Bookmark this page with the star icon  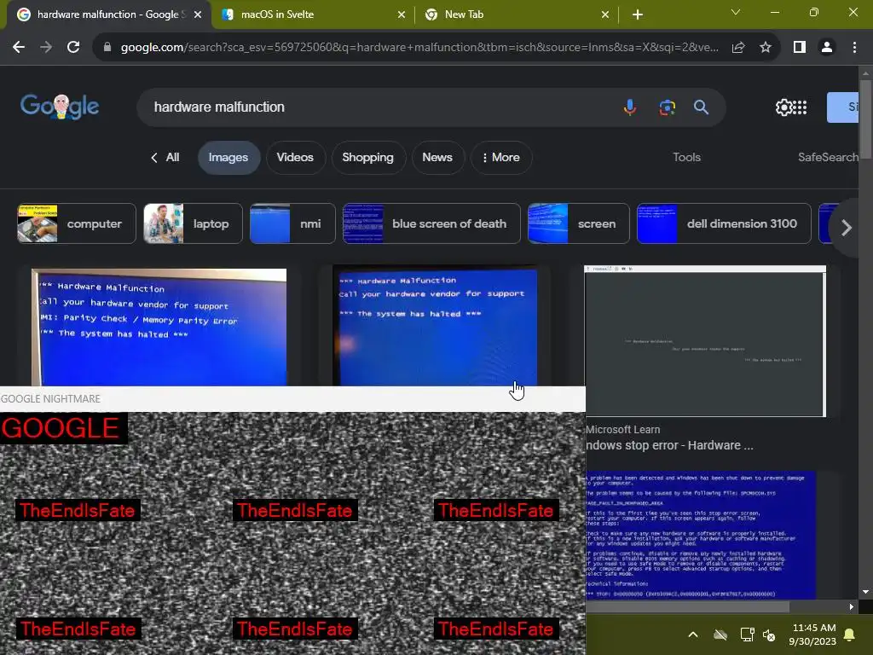(766, 48)
